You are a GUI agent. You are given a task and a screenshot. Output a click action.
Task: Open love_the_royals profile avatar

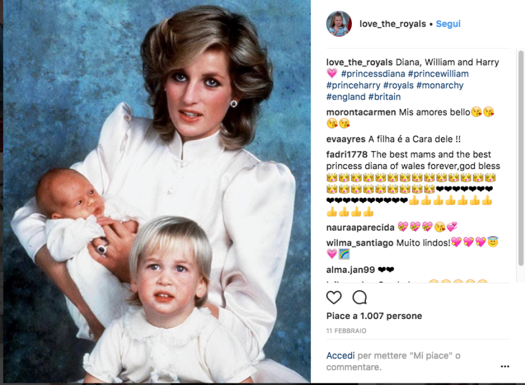coord(339,24)
